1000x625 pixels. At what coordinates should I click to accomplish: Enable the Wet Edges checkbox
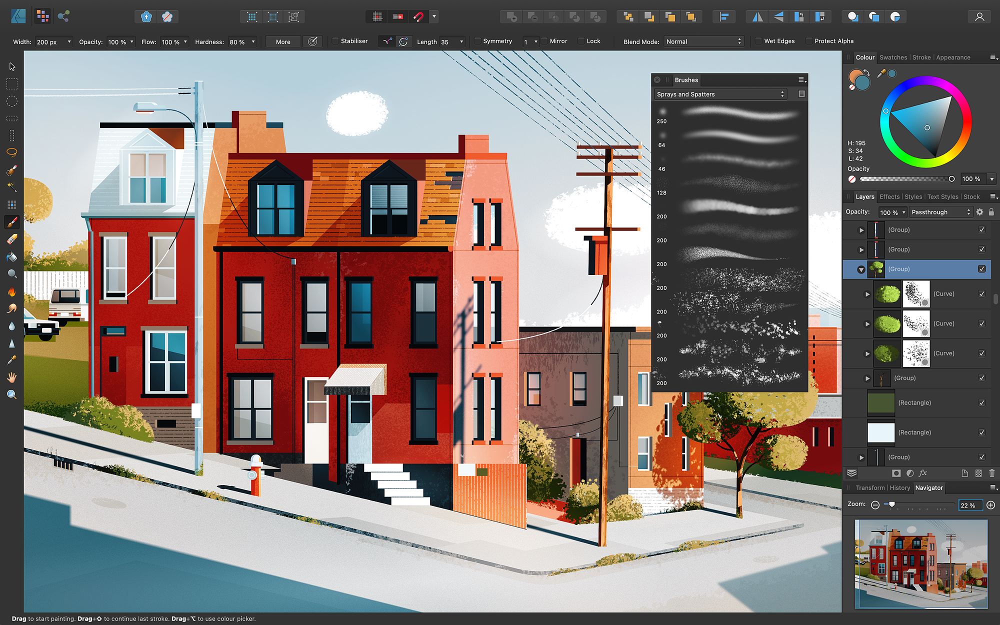click(x=758, y=41)
